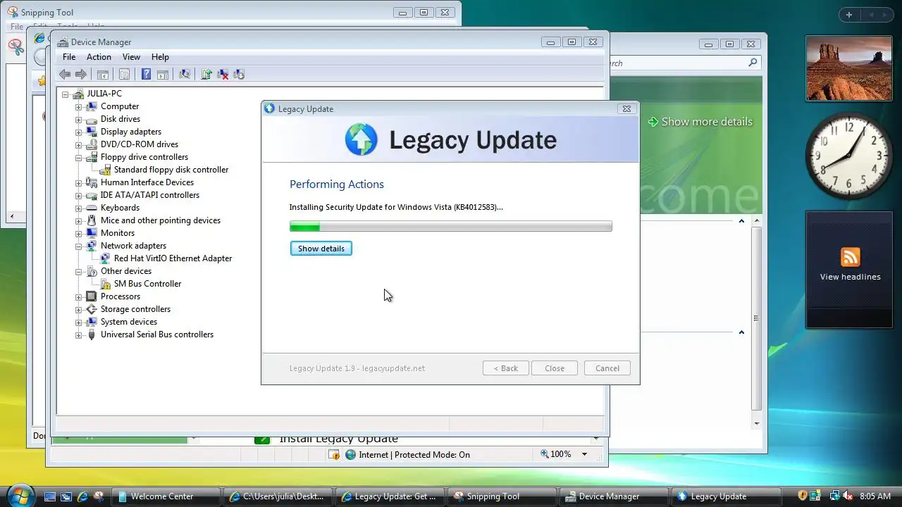
Task: Select Mice and other pointing devices row
Action: tap(160, 220)
